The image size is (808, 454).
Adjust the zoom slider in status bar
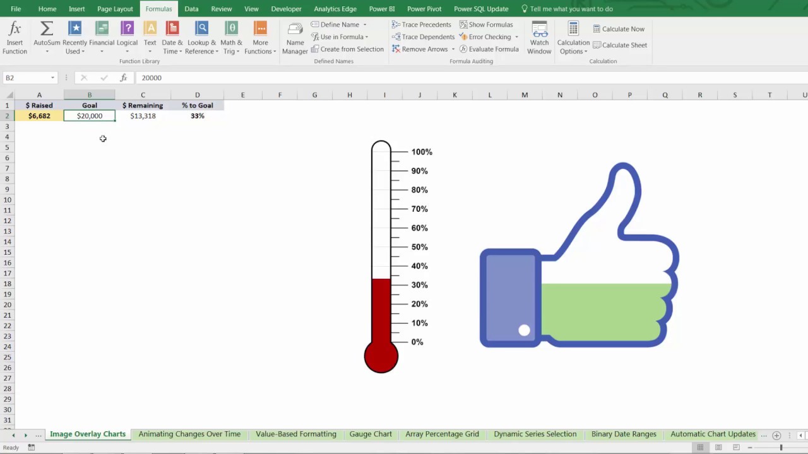(x=781, y=448)
